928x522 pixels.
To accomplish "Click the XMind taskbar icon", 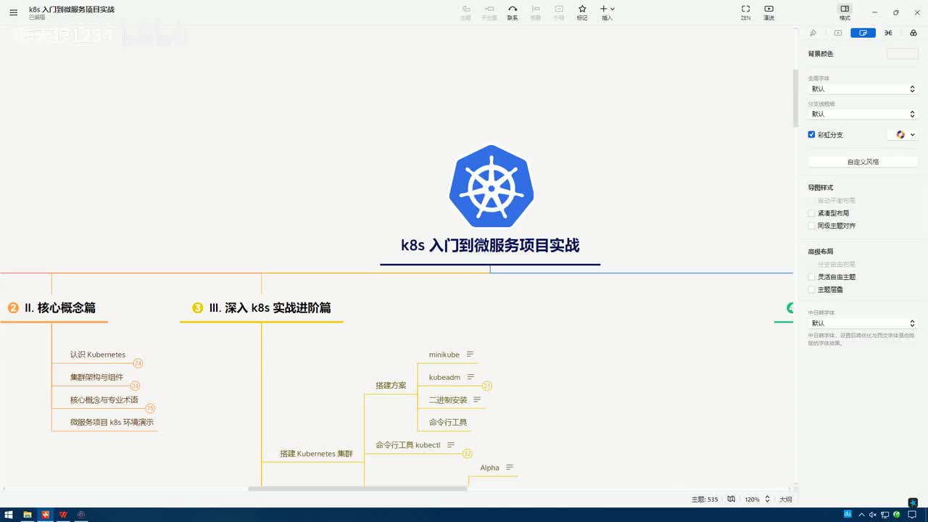I will pos(46,515).
